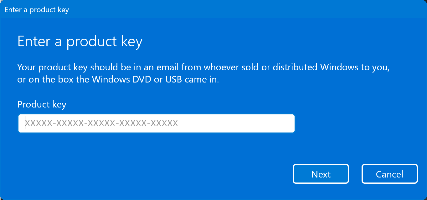Click the "Product key" field label
This screenshot has width=427, height=200.
tap(42, 104)
